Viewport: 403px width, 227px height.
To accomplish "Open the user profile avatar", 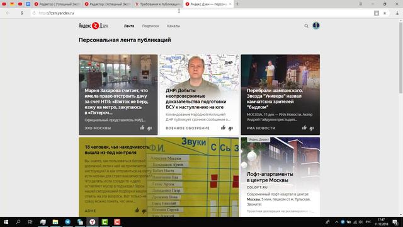I will tap(316, 26).
